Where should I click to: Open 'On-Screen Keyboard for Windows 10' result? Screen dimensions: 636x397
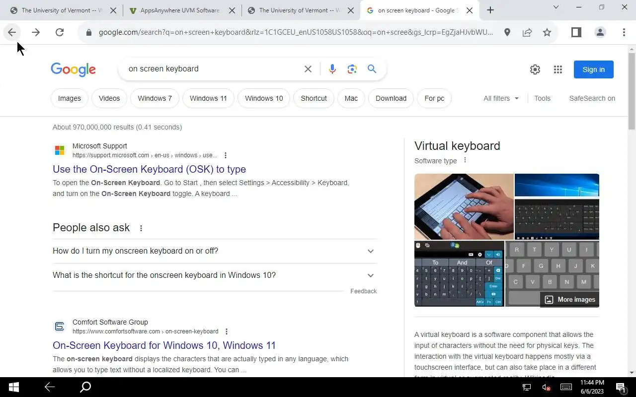tap(164, 345)
